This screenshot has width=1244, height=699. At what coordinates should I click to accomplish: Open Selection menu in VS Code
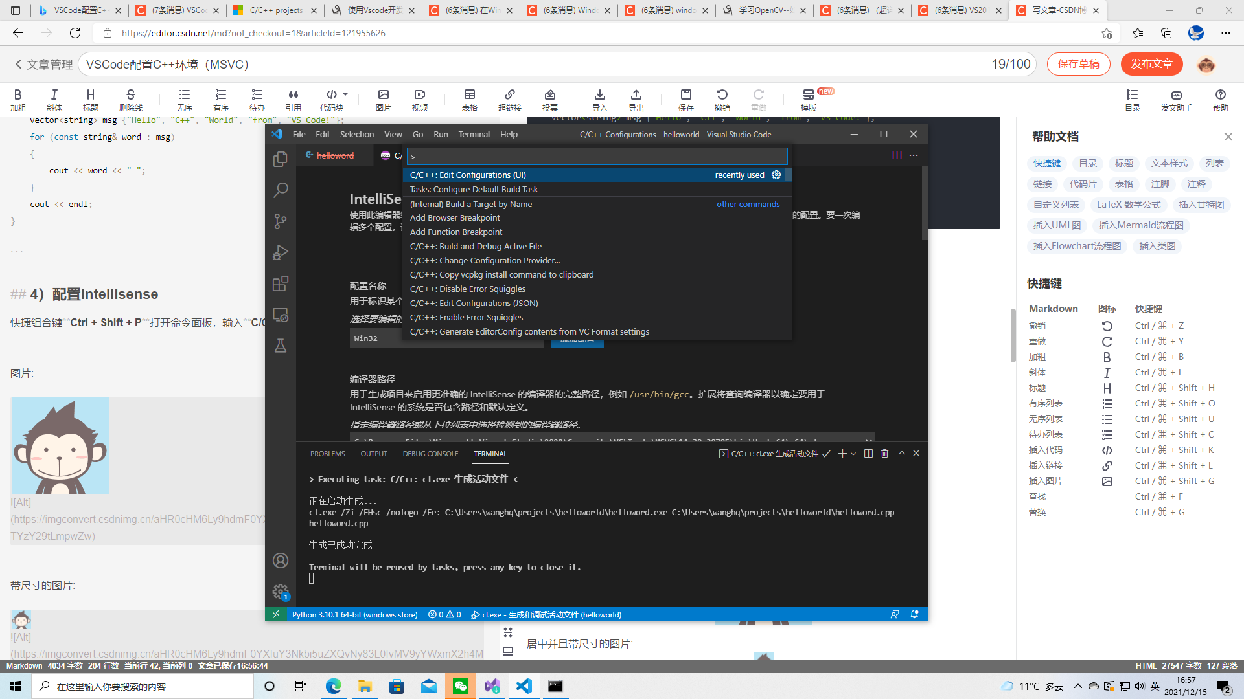(357, 134)
